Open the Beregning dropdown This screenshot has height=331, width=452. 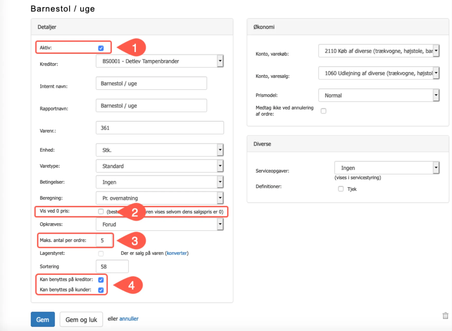click(x=160, y=198)
